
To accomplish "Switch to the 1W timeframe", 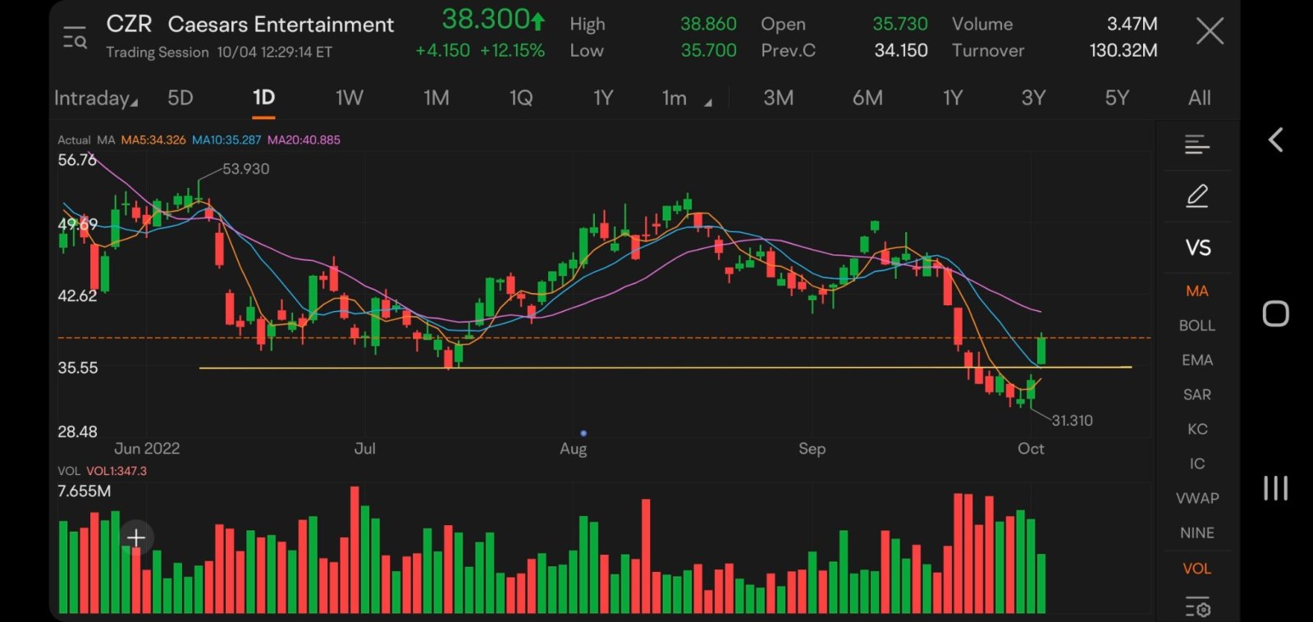I will coord(350,98).
